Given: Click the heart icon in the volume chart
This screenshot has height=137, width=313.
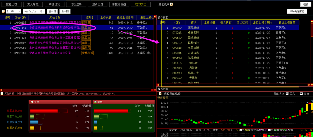Looking at the screenshot, I should tap(302, 130).
